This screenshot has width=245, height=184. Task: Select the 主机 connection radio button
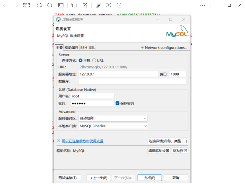click(80, 60)
